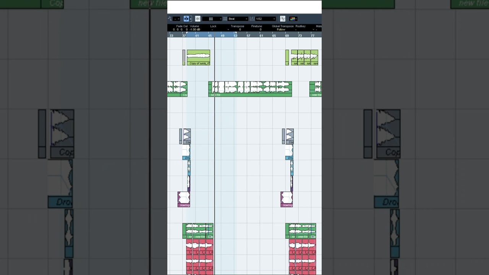This screenshot has width=489, height=275.
Task: Select the left pink 'howling' clip
Action: point(184,199)
